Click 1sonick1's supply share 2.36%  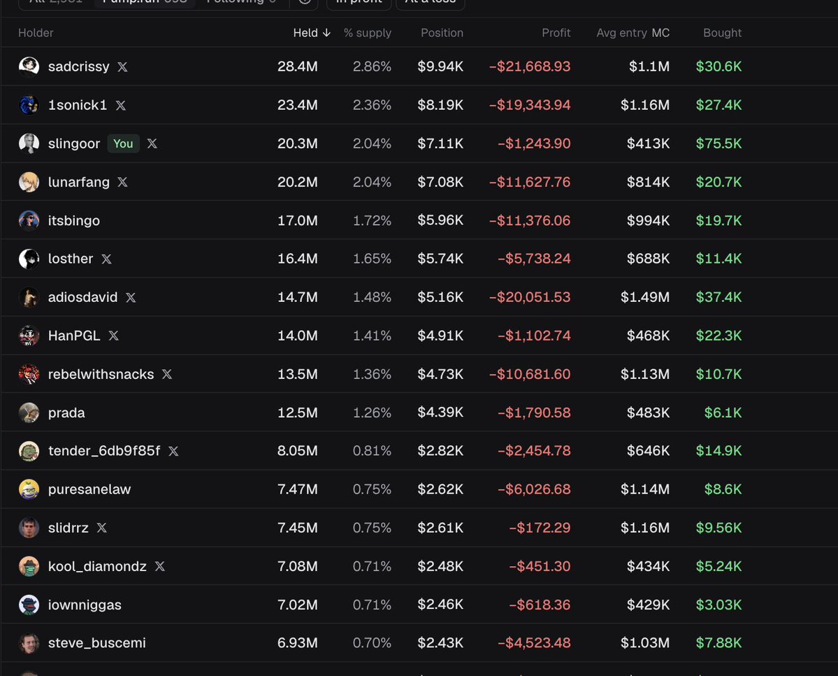[x=372, y=105]
